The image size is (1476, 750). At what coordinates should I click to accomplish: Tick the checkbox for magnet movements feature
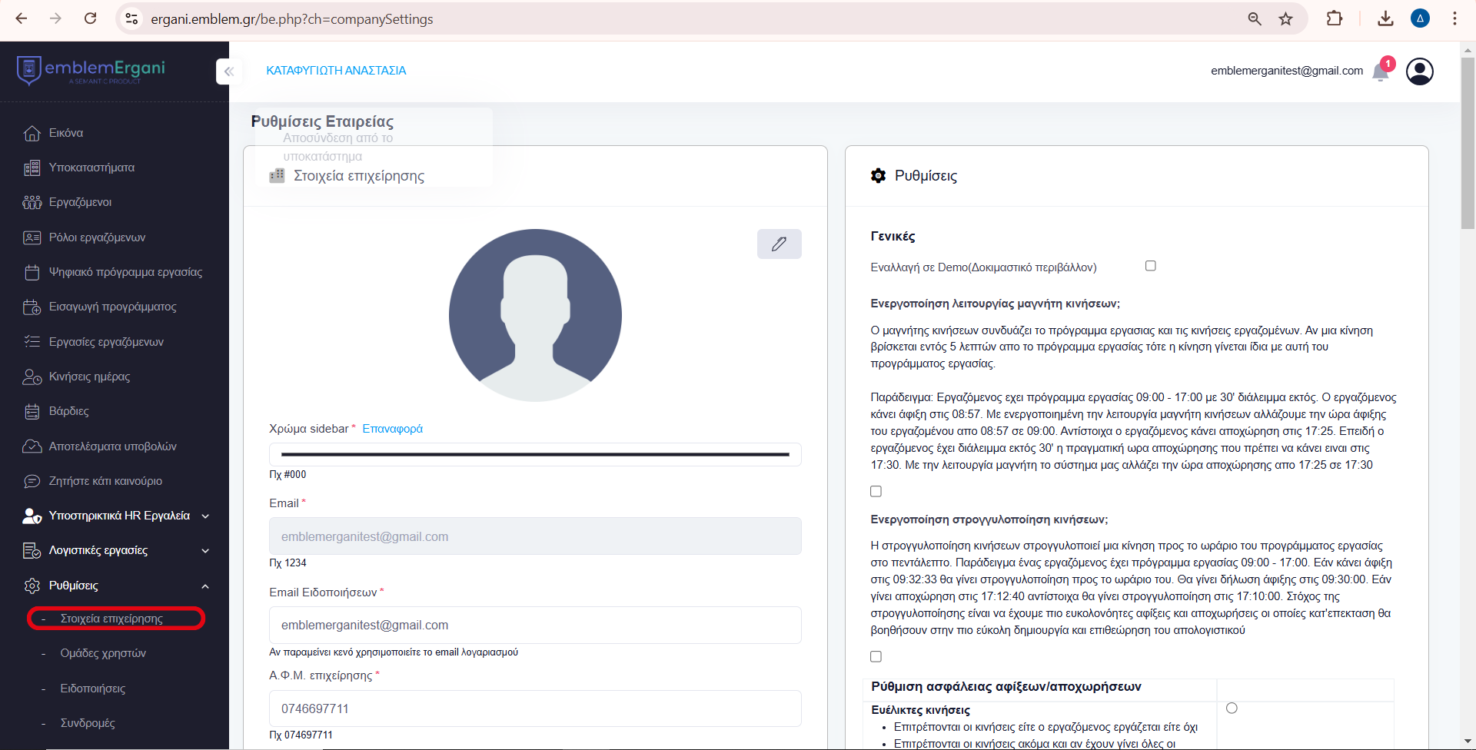point(876,491)
